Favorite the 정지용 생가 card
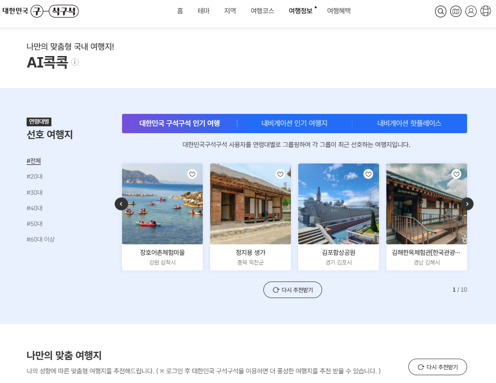Viewport: 496px width, 383px height. coord(280,174)
